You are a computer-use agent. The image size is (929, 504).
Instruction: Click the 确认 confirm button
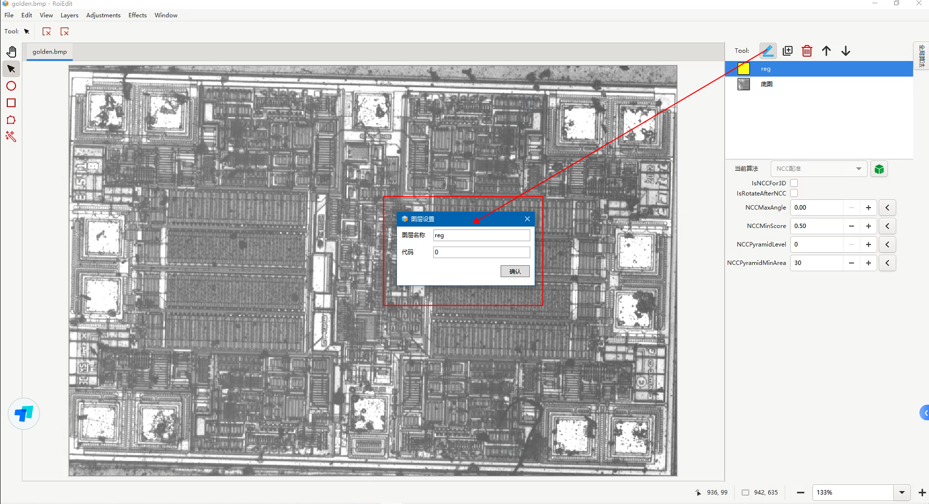pos(515,271)
